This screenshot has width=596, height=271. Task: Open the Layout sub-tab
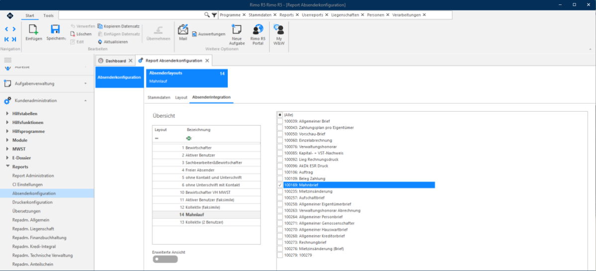[181, 97]
